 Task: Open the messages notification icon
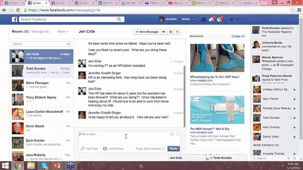click(x=211, y=19)
